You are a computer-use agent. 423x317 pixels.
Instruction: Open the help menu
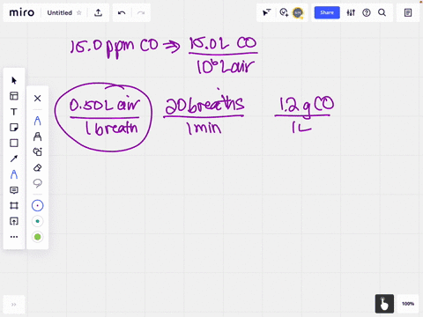tap(367, 12)
